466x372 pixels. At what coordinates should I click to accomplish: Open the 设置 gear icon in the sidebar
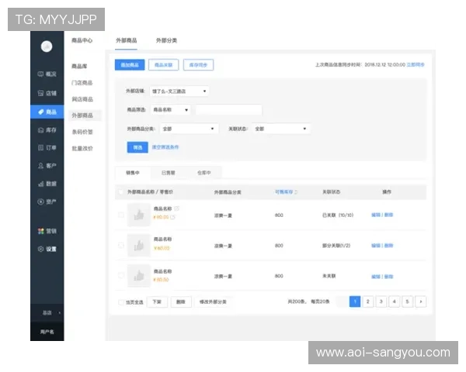point(40,249)
